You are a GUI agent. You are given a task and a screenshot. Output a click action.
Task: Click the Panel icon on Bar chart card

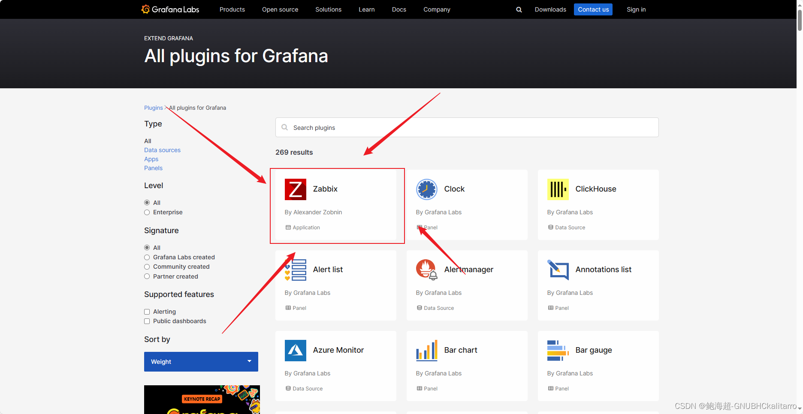tap(420, 389)
